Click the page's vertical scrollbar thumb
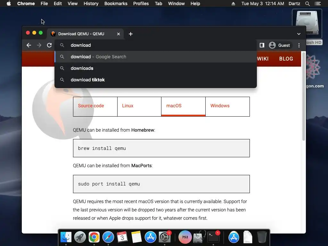328x246 pixels. tap(304, 96)
